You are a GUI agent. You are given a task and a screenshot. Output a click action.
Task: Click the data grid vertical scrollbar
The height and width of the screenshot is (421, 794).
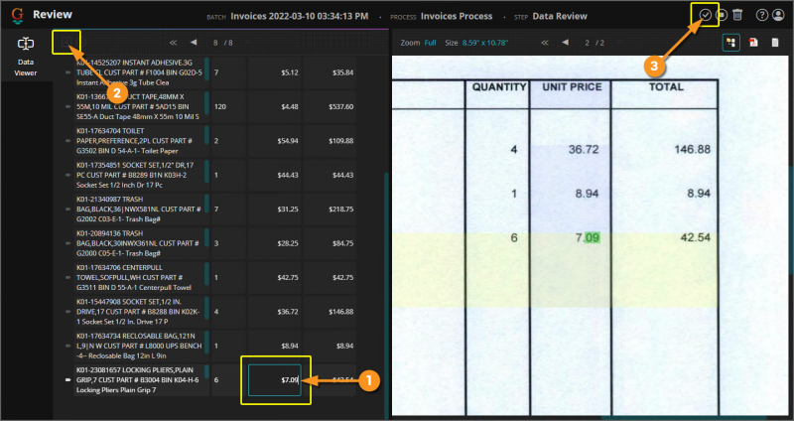coord(387,296)
